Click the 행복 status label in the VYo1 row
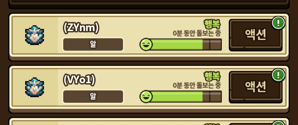The width and height of the screenshot is (298, 125). pos(212,76)
